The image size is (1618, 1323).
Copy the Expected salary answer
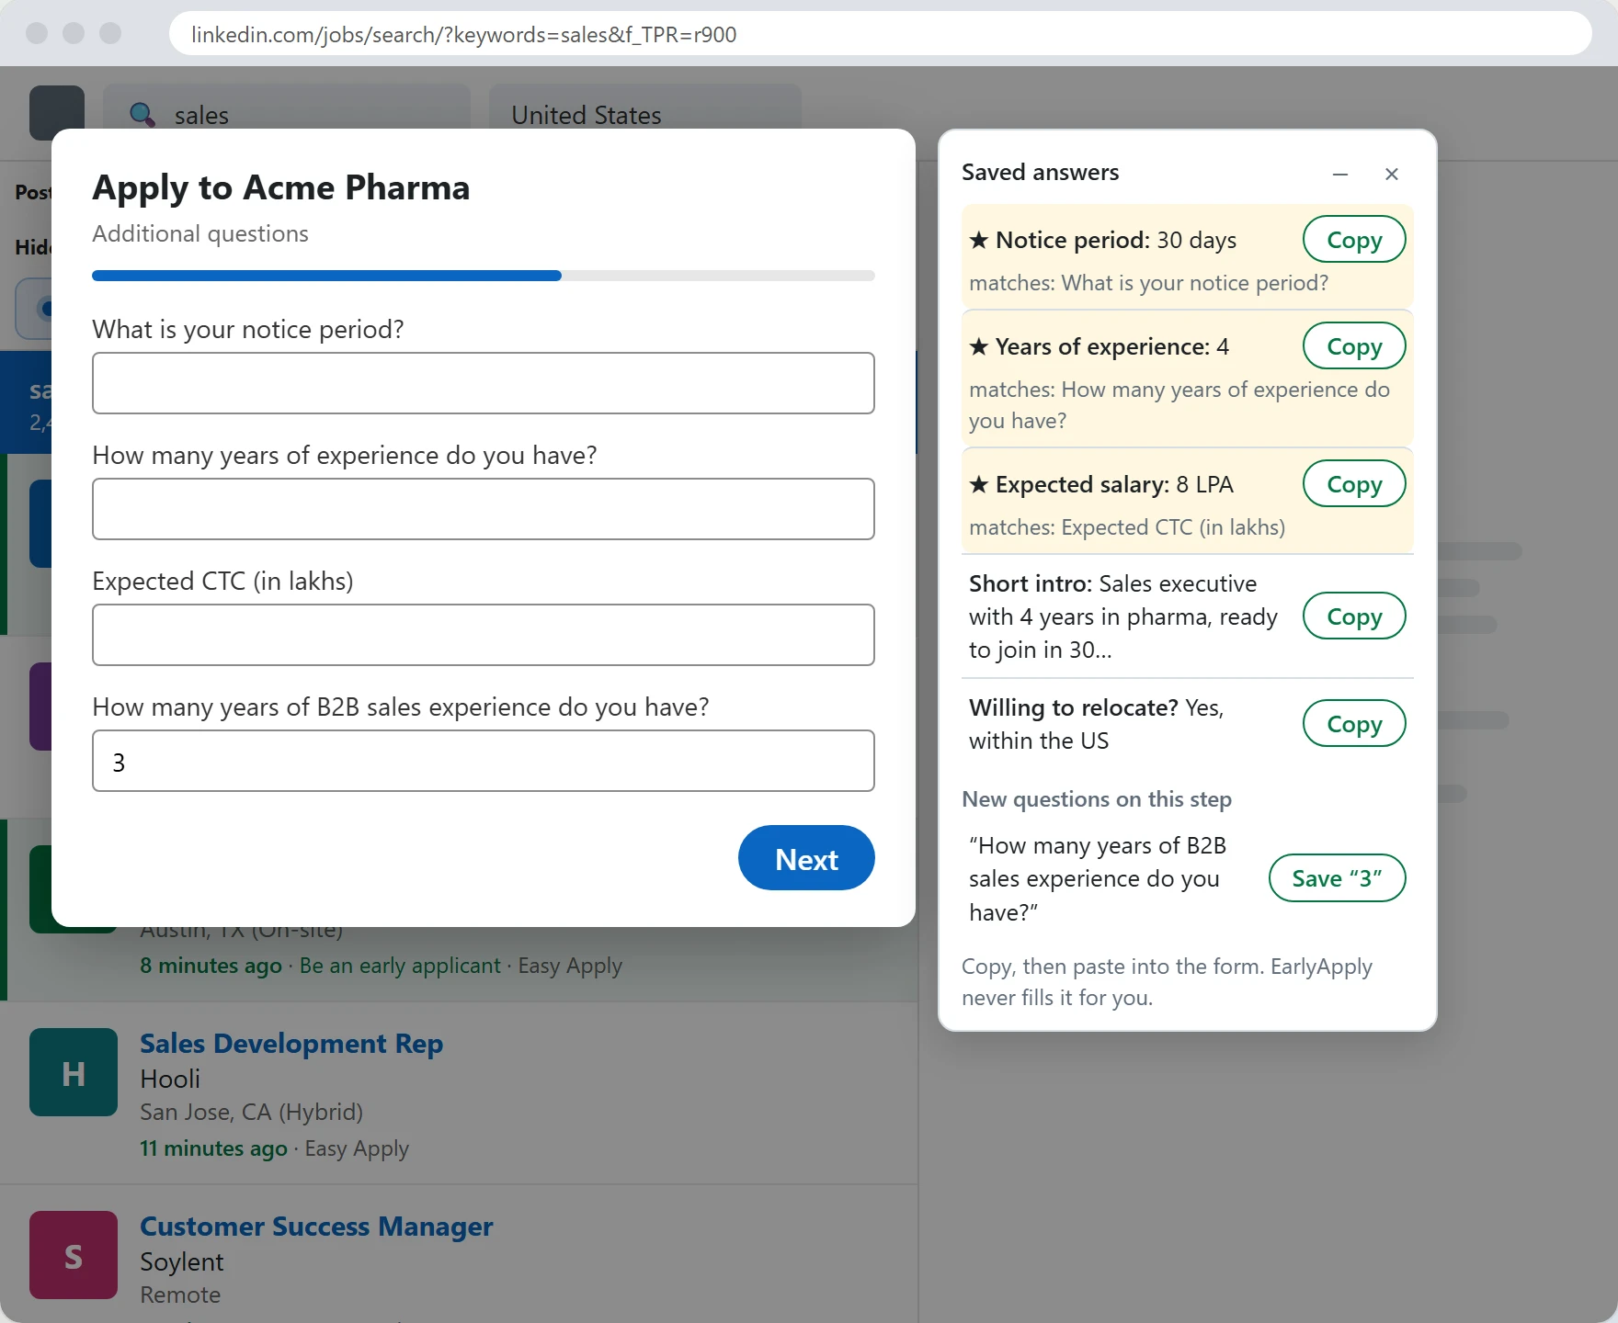click(x=1354, y=484)
